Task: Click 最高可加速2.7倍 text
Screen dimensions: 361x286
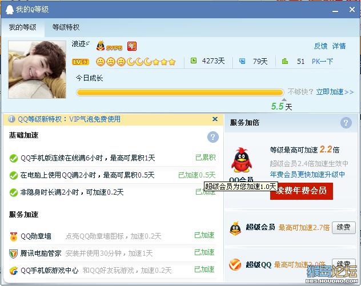Action: coord(304,228)
